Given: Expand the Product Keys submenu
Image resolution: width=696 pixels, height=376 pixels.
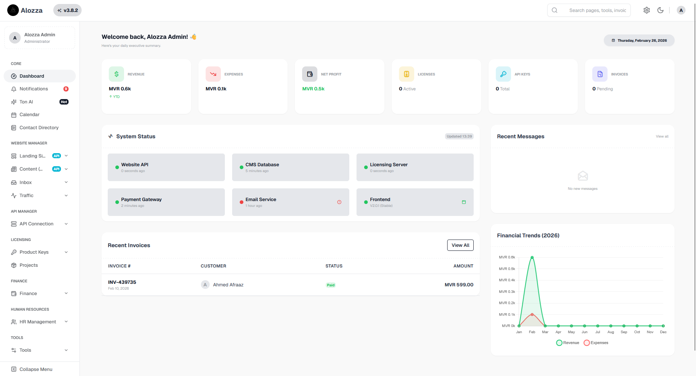Looking at the screenshot, I should (x=39, y=252).
